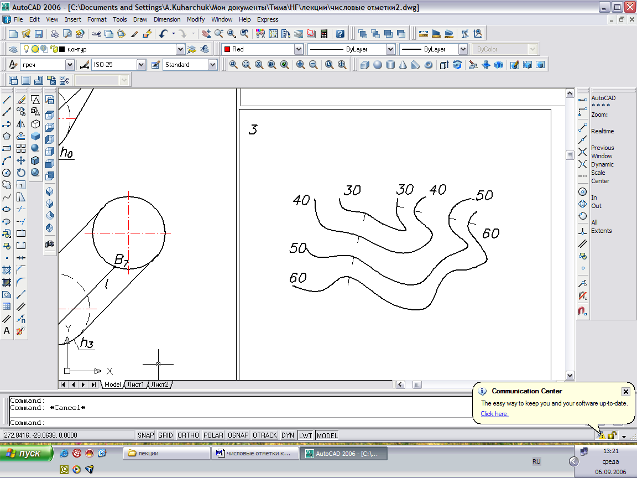Select the Move tool
Screen dimensions: 637x478
pyautogui.click(x=21, y=160)
